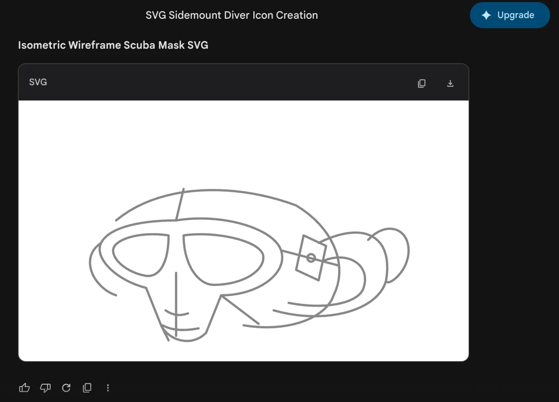
Task: Give the response a thumbs up
Action: tap(24, 388)
